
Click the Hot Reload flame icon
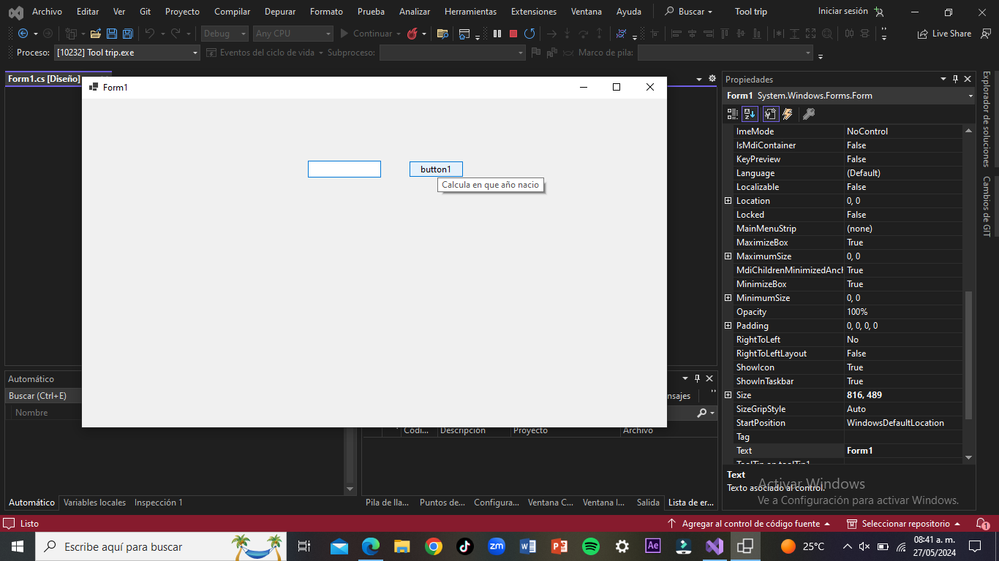point(412,34)
